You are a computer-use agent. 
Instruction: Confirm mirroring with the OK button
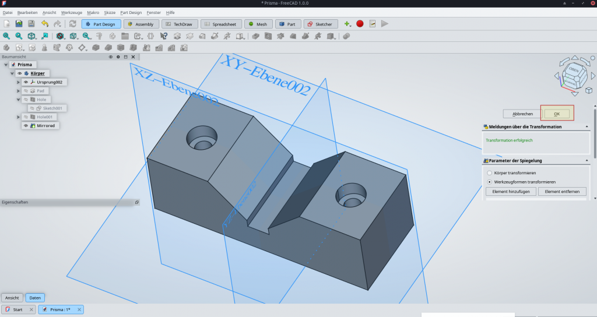[x=557, y=114]
